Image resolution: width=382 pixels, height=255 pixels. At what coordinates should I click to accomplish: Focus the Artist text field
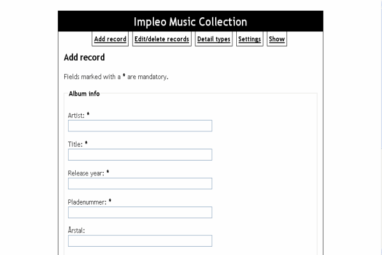point(140,126)
